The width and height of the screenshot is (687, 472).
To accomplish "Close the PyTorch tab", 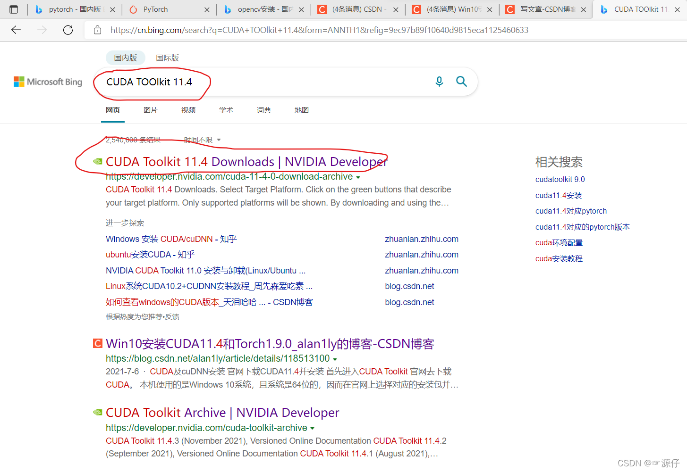I will click(x=207, y=9).
